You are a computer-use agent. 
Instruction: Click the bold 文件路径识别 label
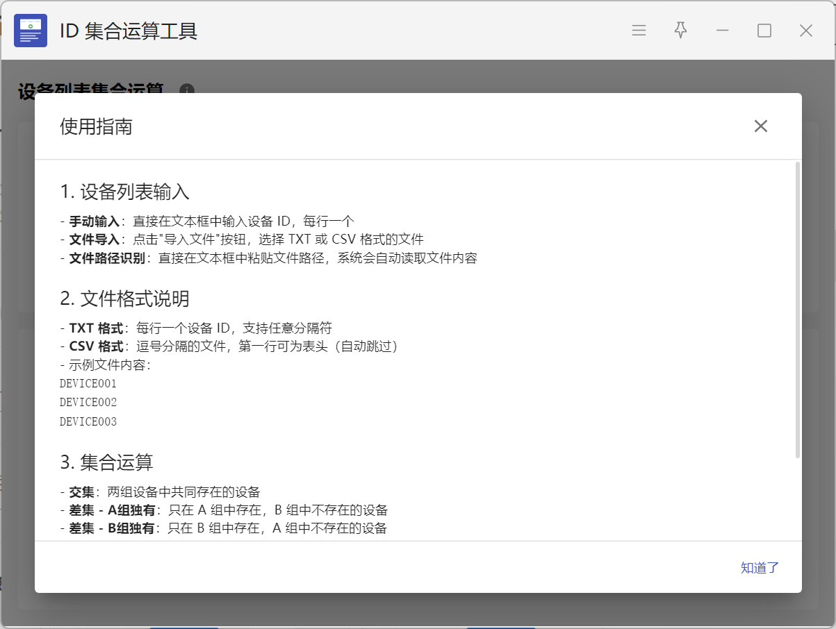(x=107, y=258)
